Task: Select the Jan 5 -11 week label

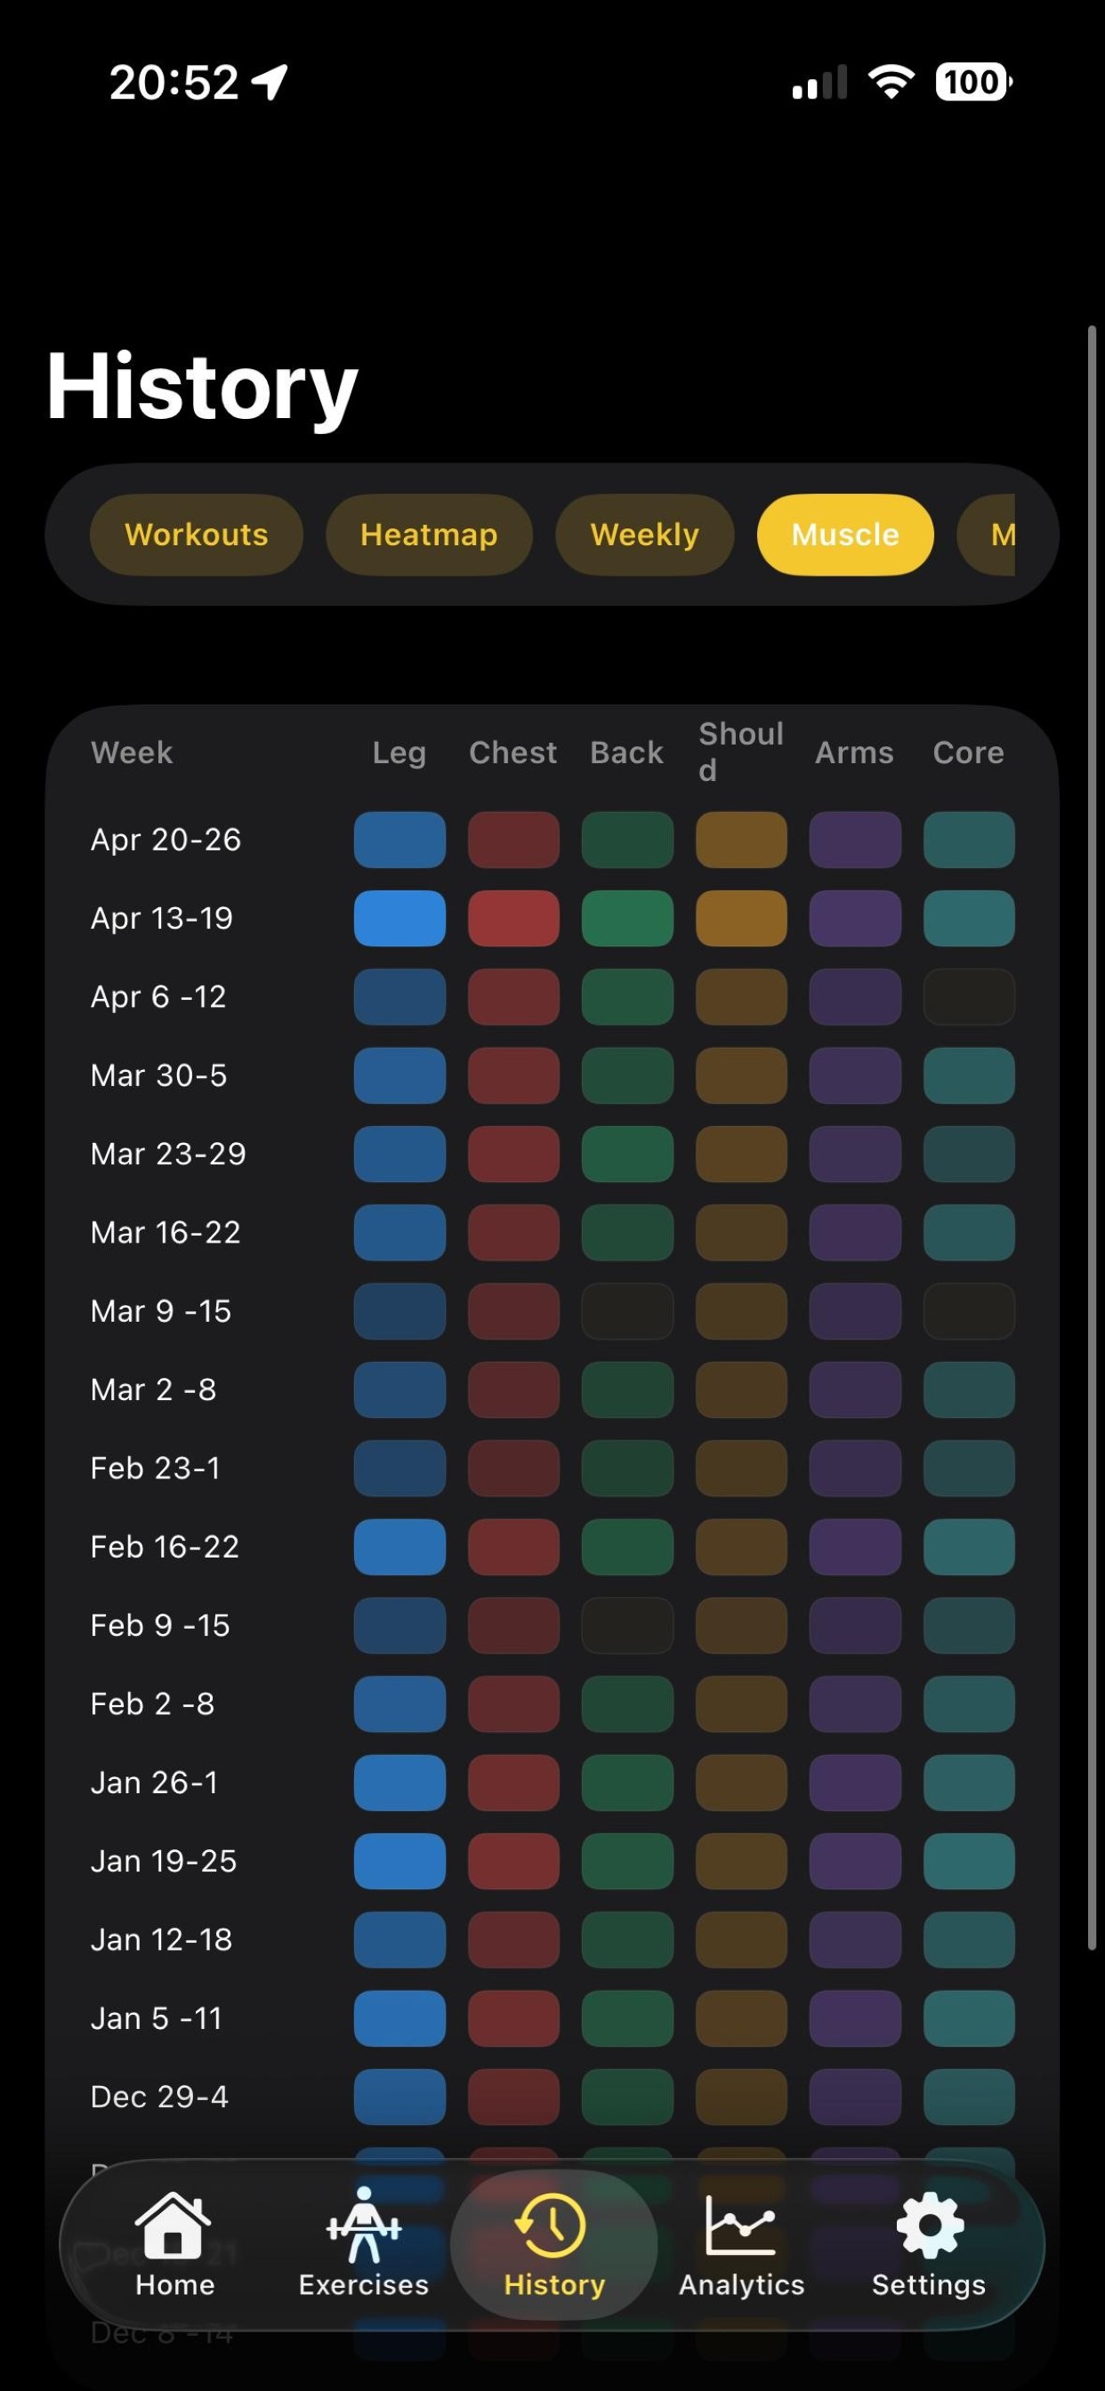Action: [156, 2019]
